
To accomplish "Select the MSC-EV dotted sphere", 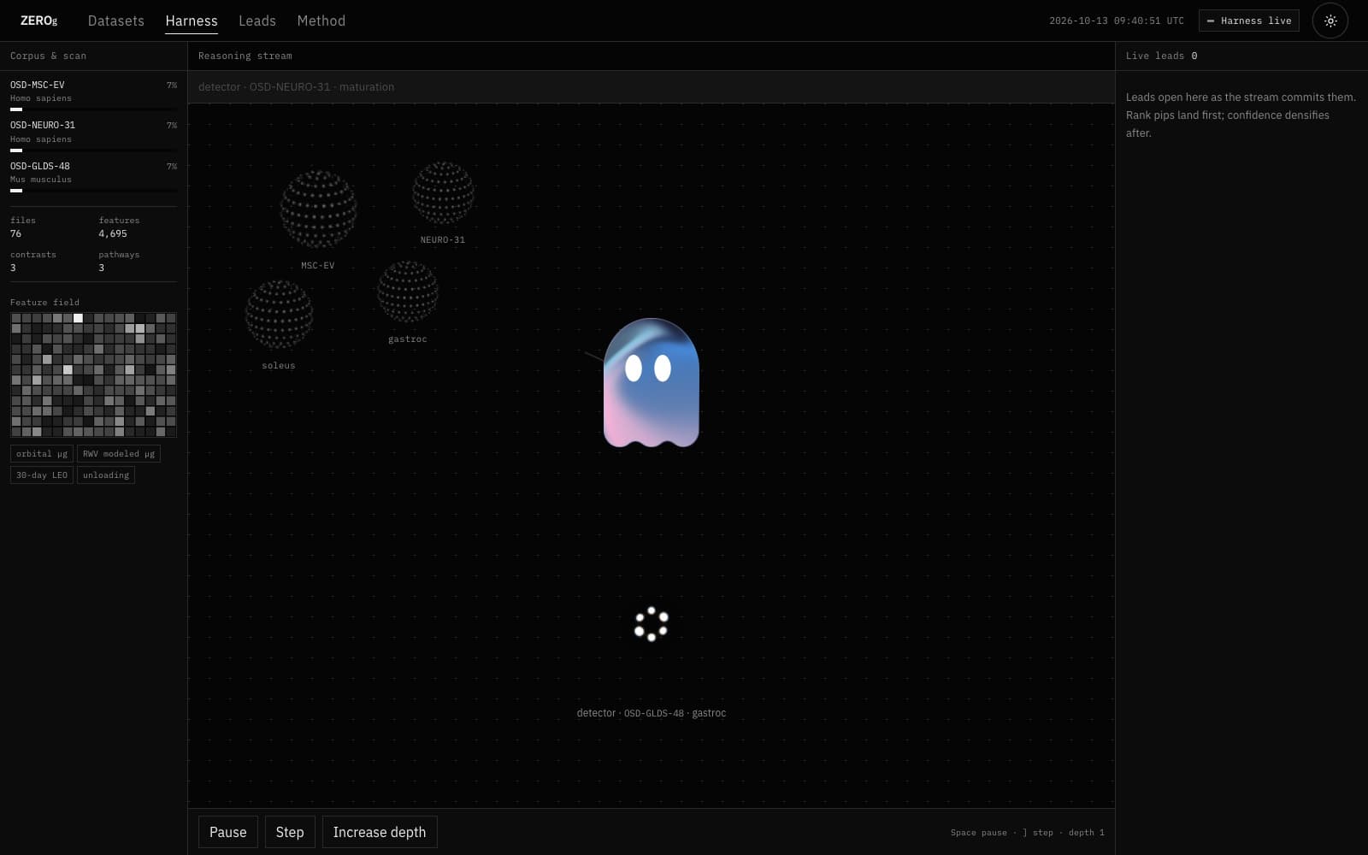I will coord(318,209).
